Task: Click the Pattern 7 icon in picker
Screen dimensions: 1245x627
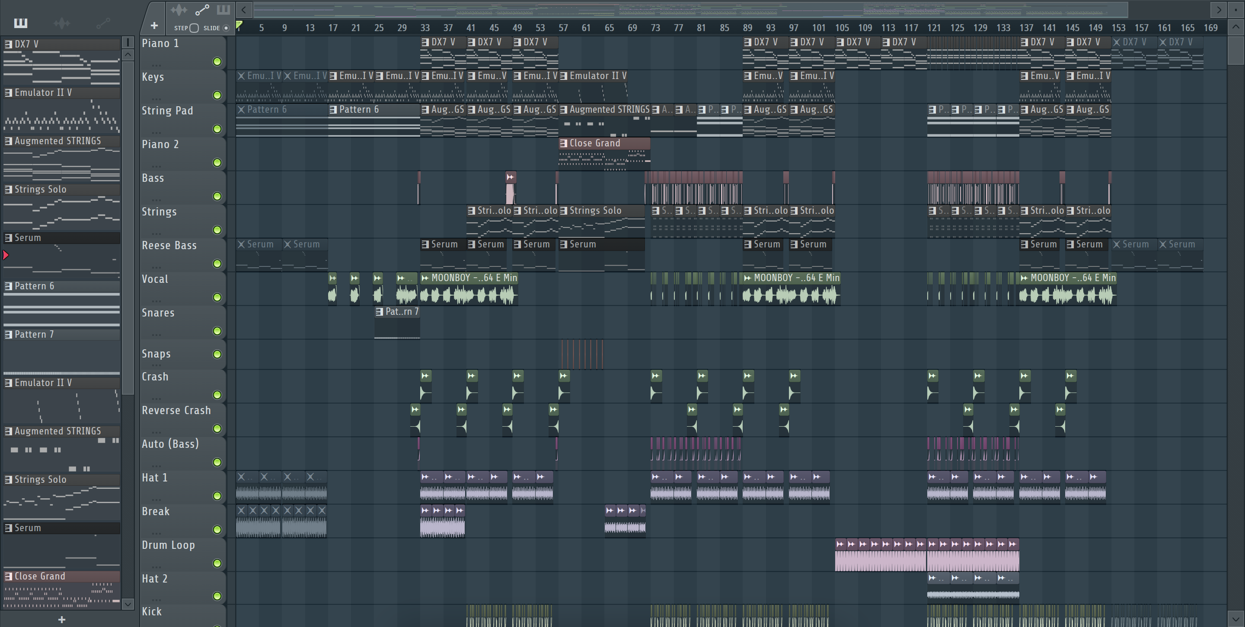Action: pyautogui.click(x=8, y=334)
